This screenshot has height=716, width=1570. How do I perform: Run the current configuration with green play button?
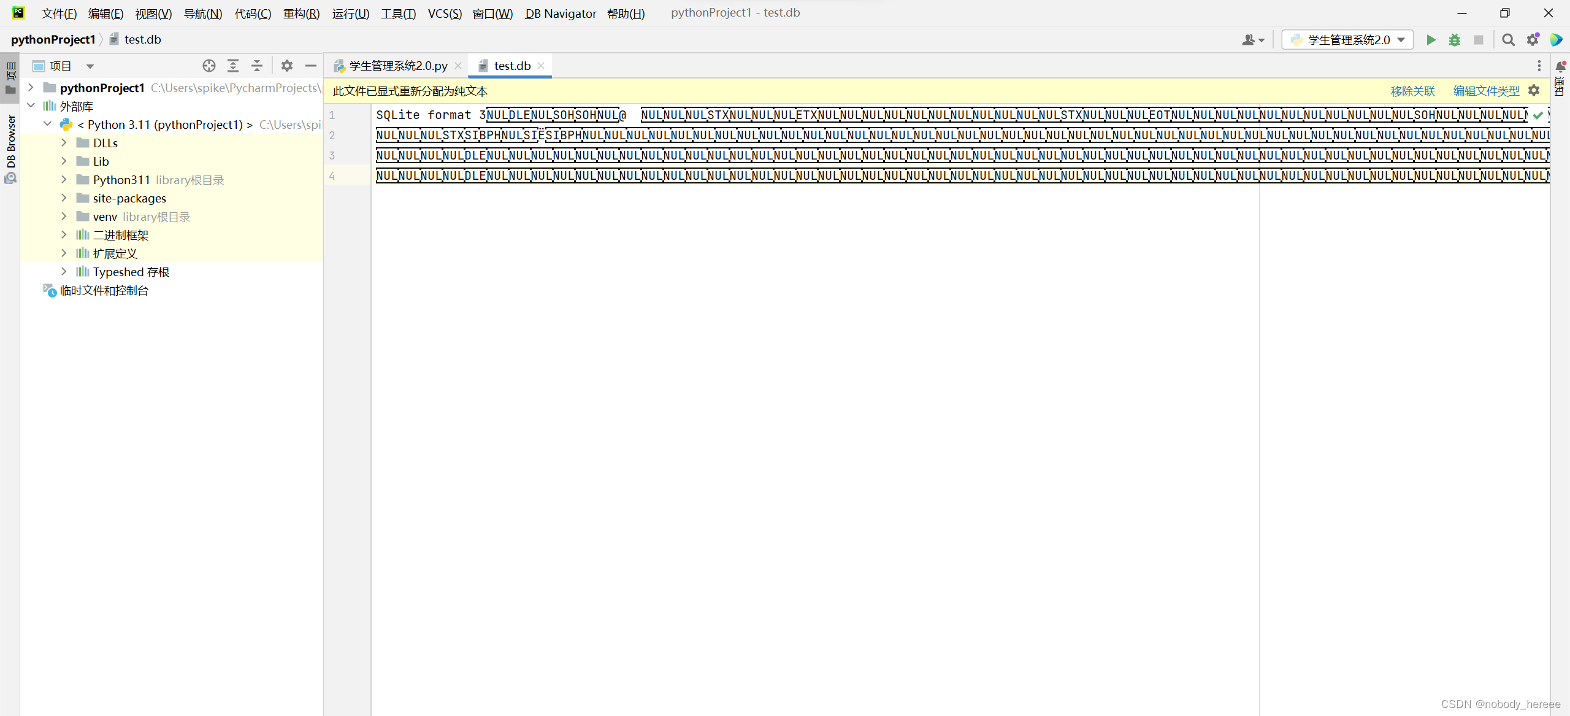1431,40
